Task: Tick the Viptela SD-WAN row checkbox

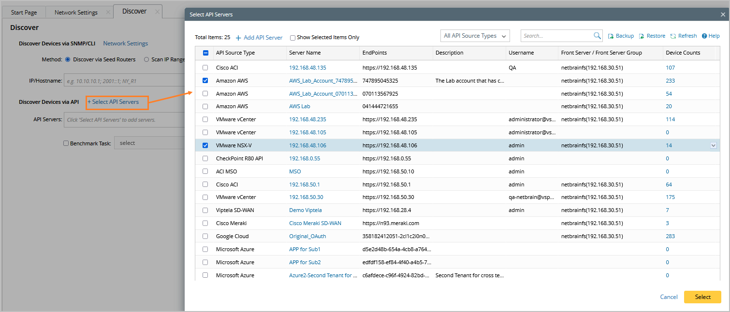Action: pyautogui.click(x=205, y=210)
